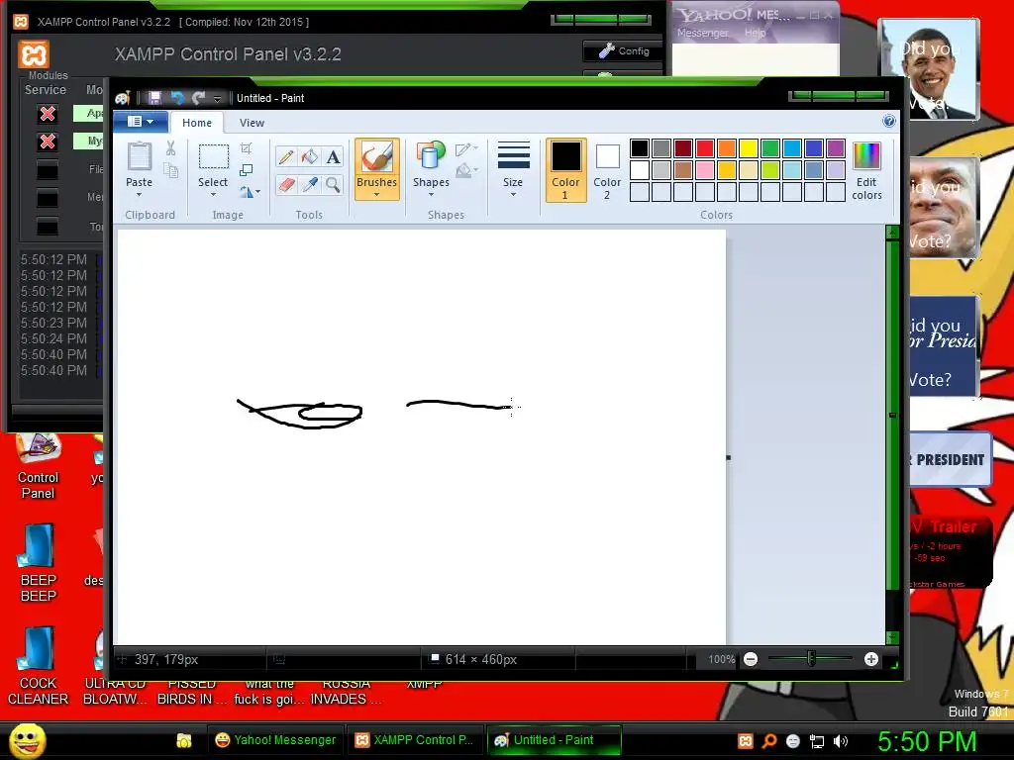1014x760 pixels.
Task: Open the BEEP BEEP desktop icon
Action: coord(38,562)
